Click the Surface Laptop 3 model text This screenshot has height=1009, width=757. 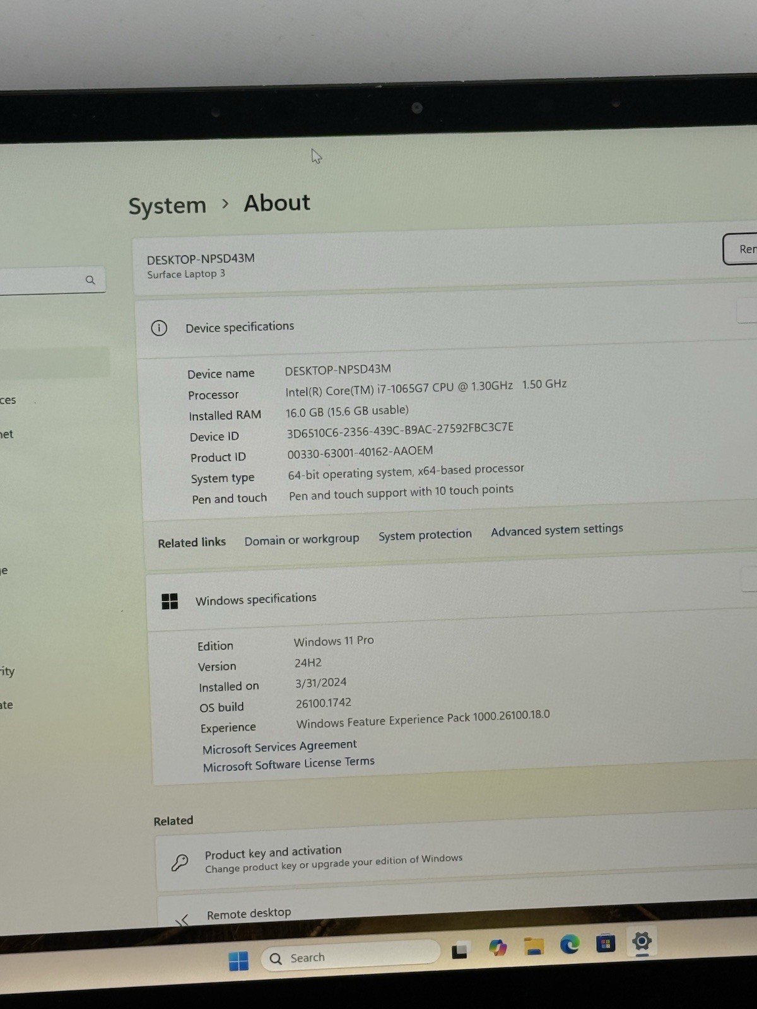point(186,274)
